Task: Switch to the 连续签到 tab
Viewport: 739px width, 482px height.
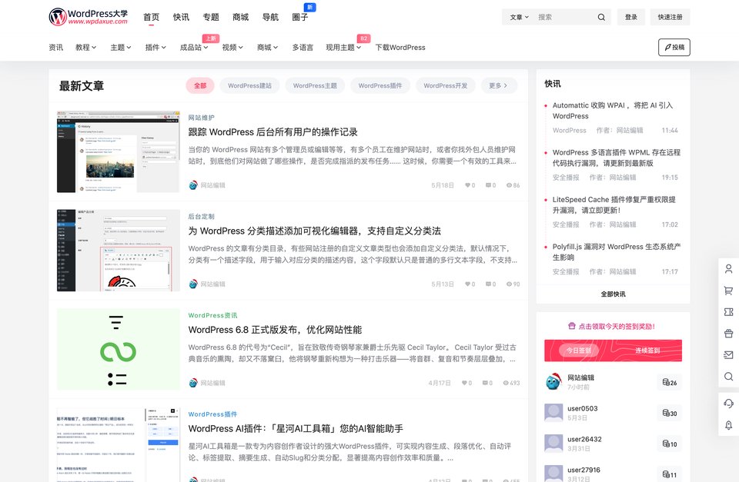Action: click(647, 351)
